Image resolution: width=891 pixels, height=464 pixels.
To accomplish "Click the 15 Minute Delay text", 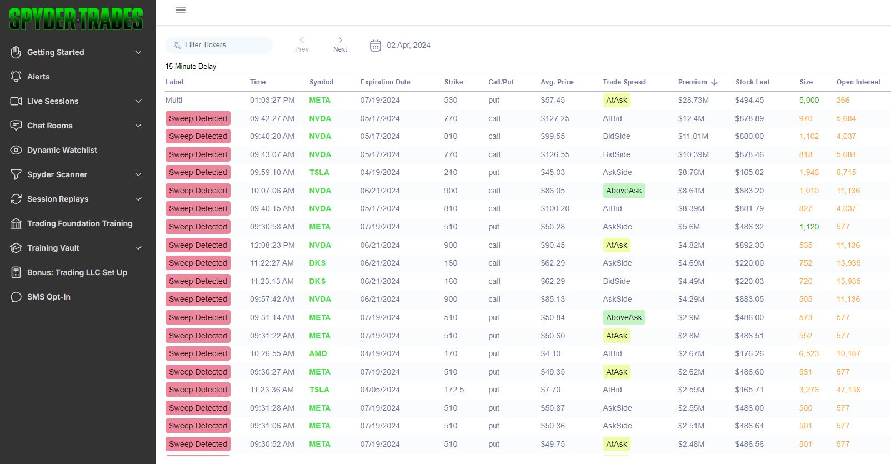I will click(x=191, y=66).
